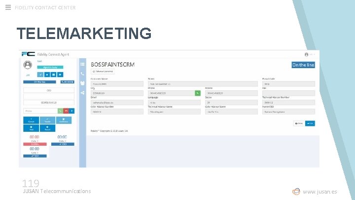Click the green call button beside Phone field
This screenshot has width=355, height=200.
198,93
